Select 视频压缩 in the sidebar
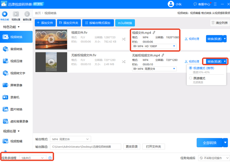 pos(16,61)
